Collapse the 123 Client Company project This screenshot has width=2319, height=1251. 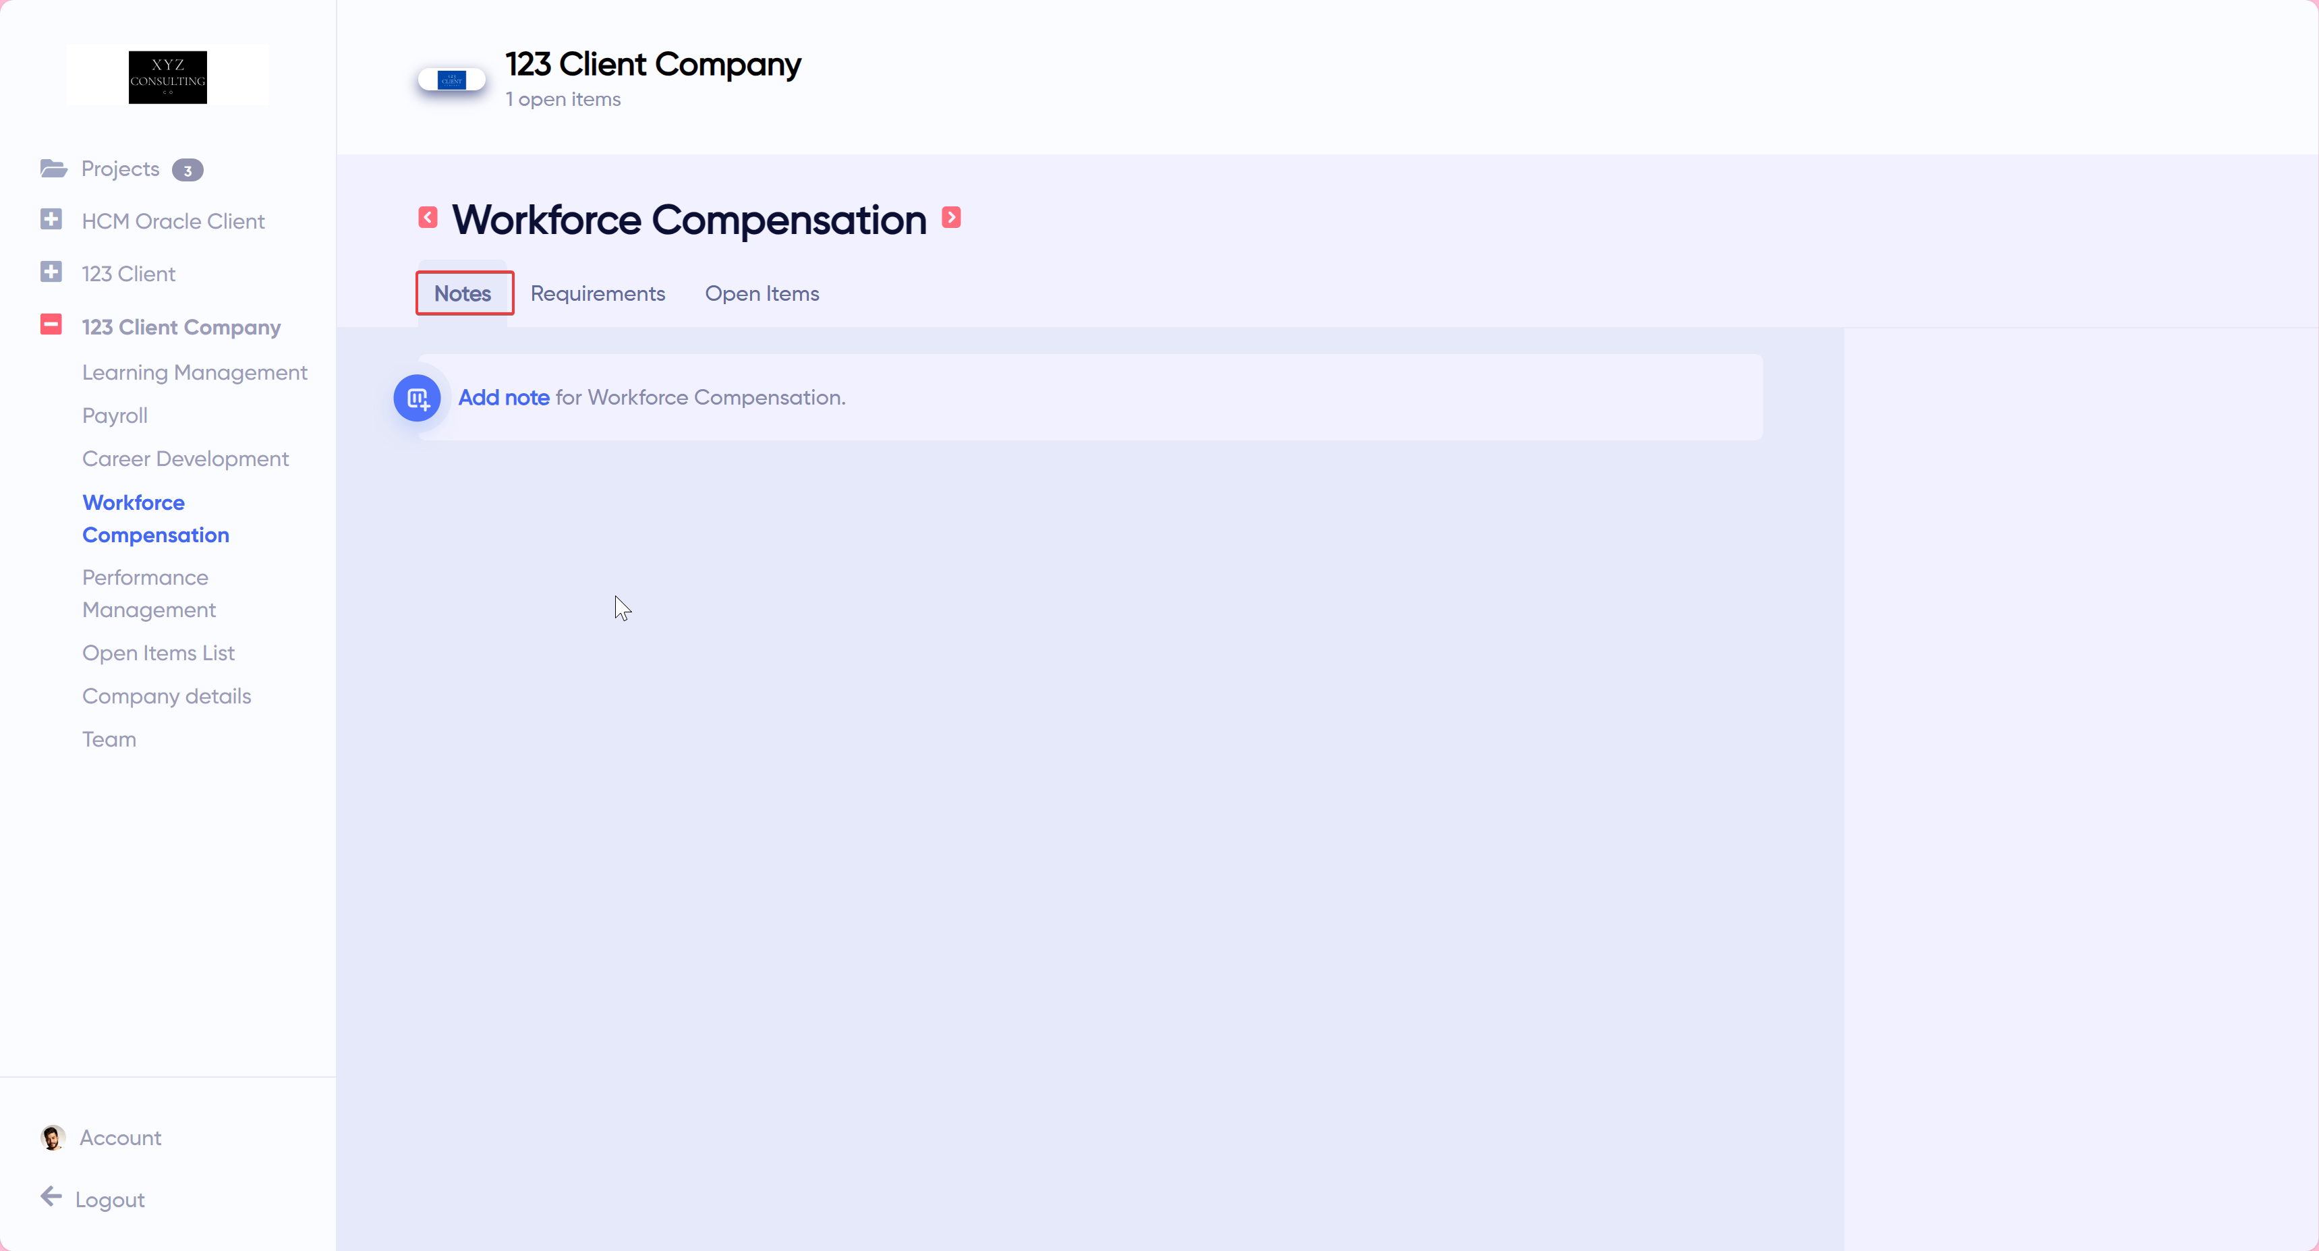(51, 325)
